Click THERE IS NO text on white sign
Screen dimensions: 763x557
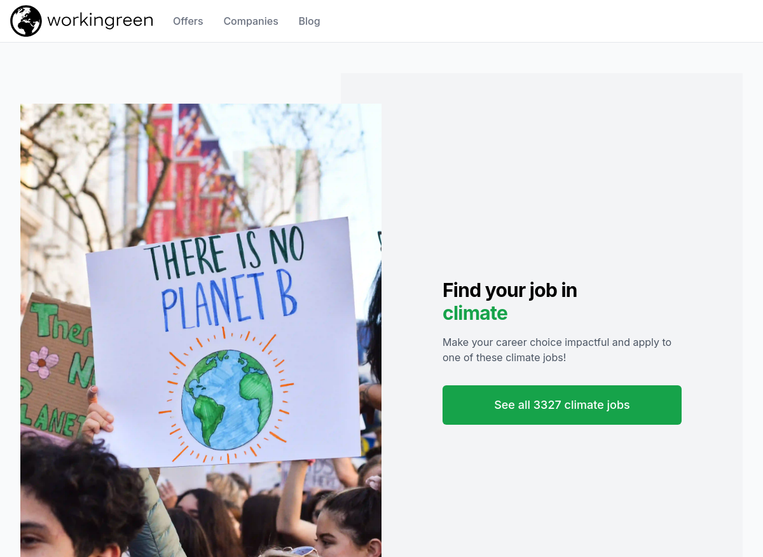224,256
